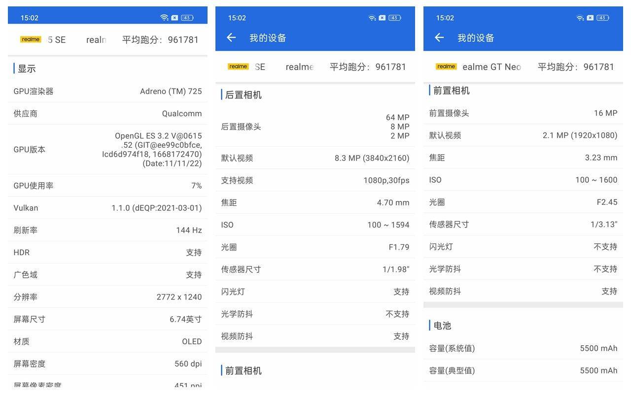Select the 屏幕尺寸 6.74英寸 row

coord(107,319)
